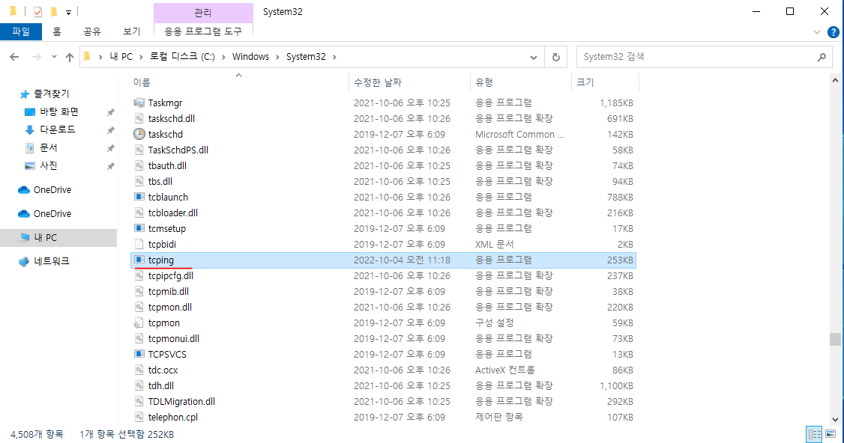The image size is (844, 443).
Task: Switch to details view icon
Action: click(815, 434)
